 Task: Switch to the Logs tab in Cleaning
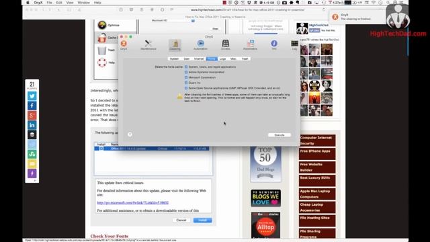coord(222,58)
